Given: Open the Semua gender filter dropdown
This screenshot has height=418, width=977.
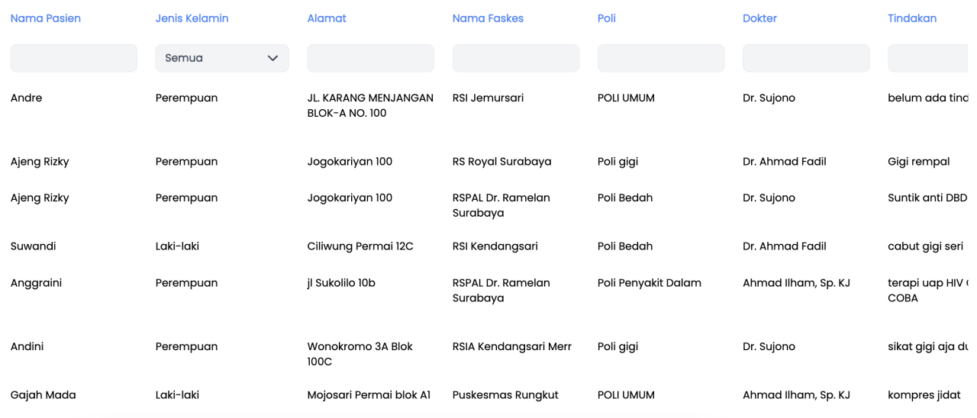Looking at the screenshot, I should tap(222, 58).
